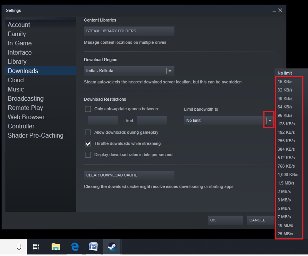Enable Only auto-update games between checkbox
308x256 pixels.
point(88,109)
